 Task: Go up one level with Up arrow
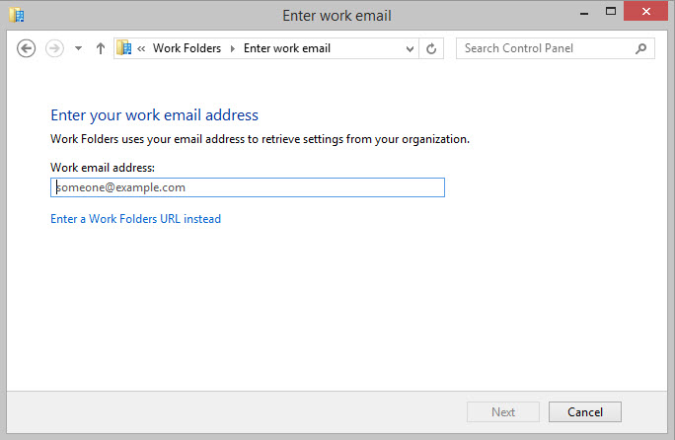(x=100, y=48)
